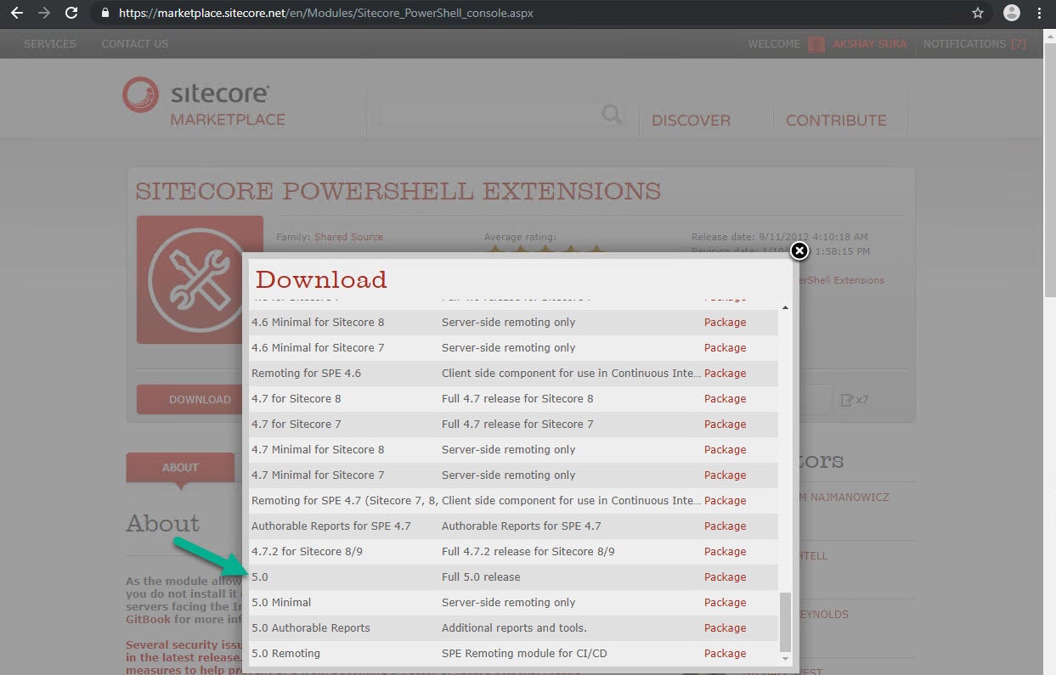Select 'Full 4.7.2 release for Sitecore 8/9' text
The width and height of the screenshot is (1056, 675).
click(x=528, y=551)
